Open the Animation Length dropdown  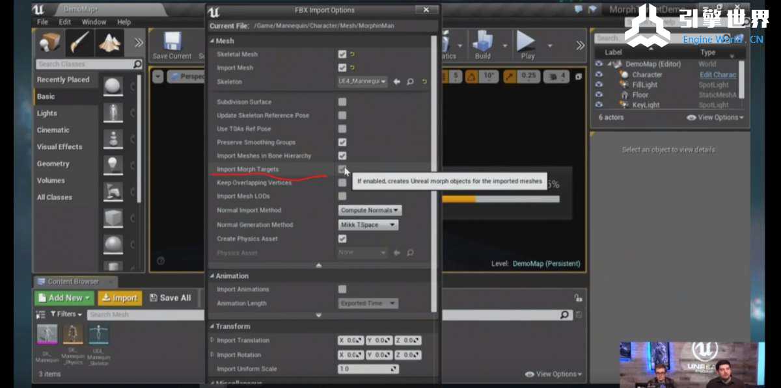368,304
